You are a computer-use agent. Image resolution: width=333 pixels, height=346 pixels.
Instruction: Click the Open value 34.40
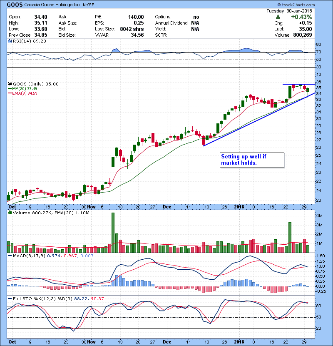(41, 17)
